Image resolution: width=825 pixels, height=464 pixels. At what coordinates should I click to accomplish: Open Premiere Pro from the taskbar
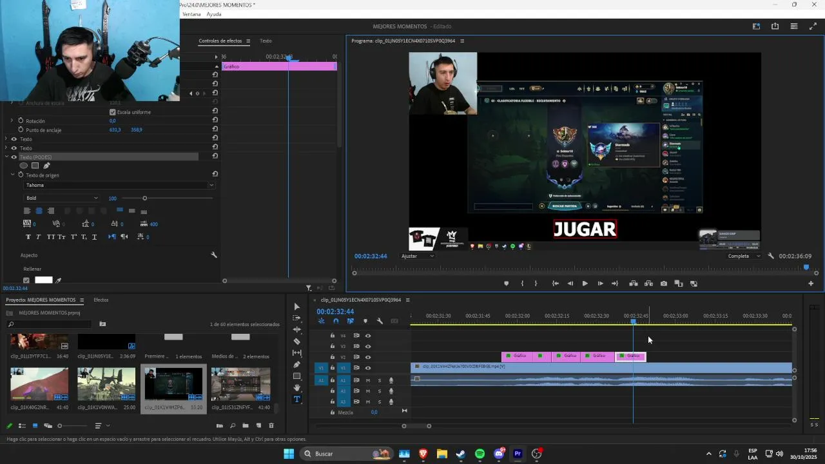518,454
